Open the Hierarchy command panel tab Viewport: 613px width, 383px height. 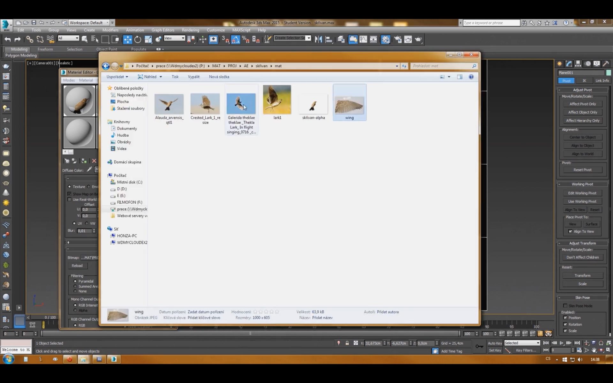click(578, 64)
